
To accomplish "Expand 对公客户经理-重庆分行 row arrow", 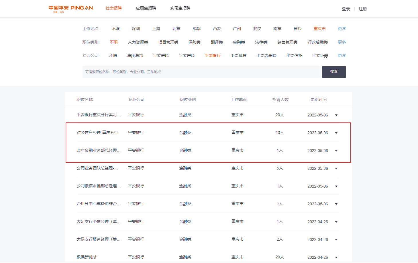I will pyautogui.click(x=336, y=133).
